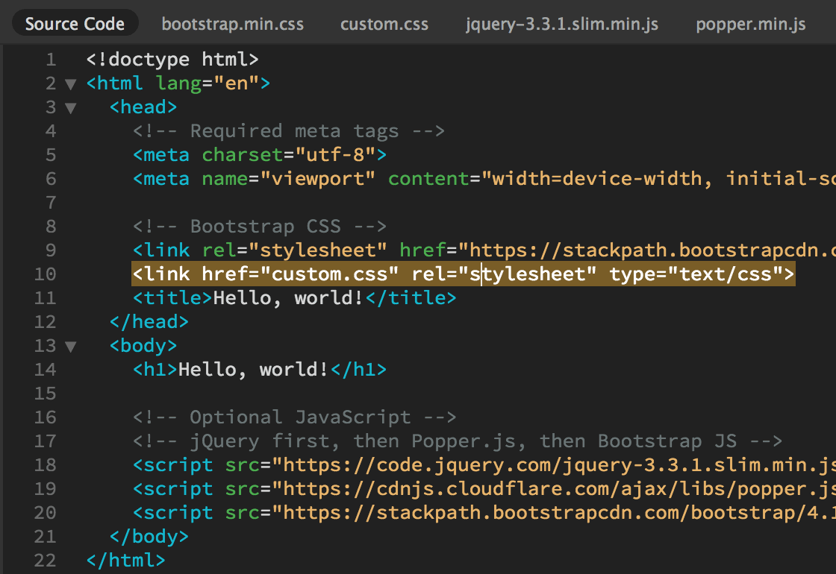The width and height of the screenshot is (836, 574).
Task: Click the code.jquery.com script URL
Action: click(552, 465)
